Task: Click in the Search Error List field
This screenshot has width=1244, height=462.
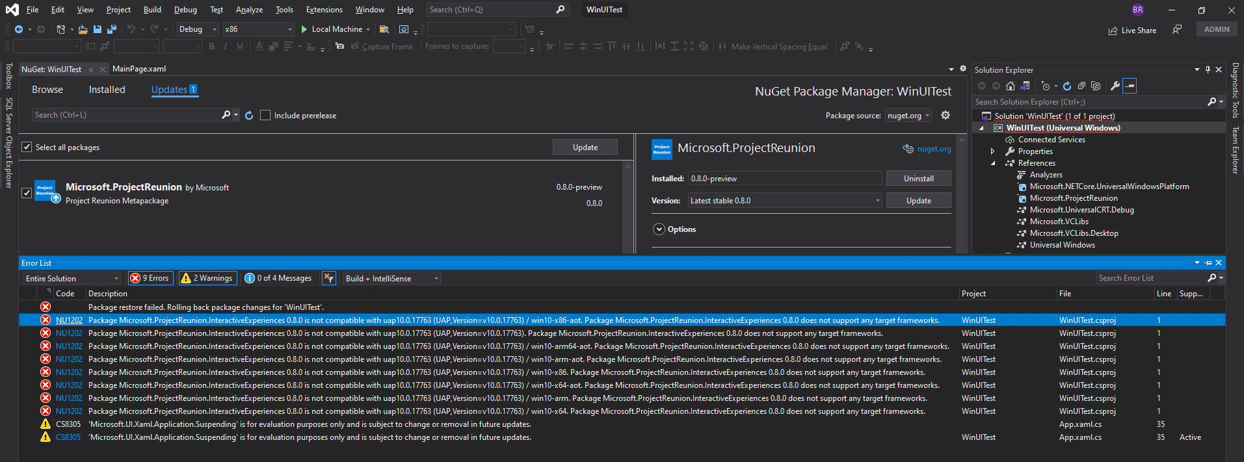Action: click(1150, 278)
